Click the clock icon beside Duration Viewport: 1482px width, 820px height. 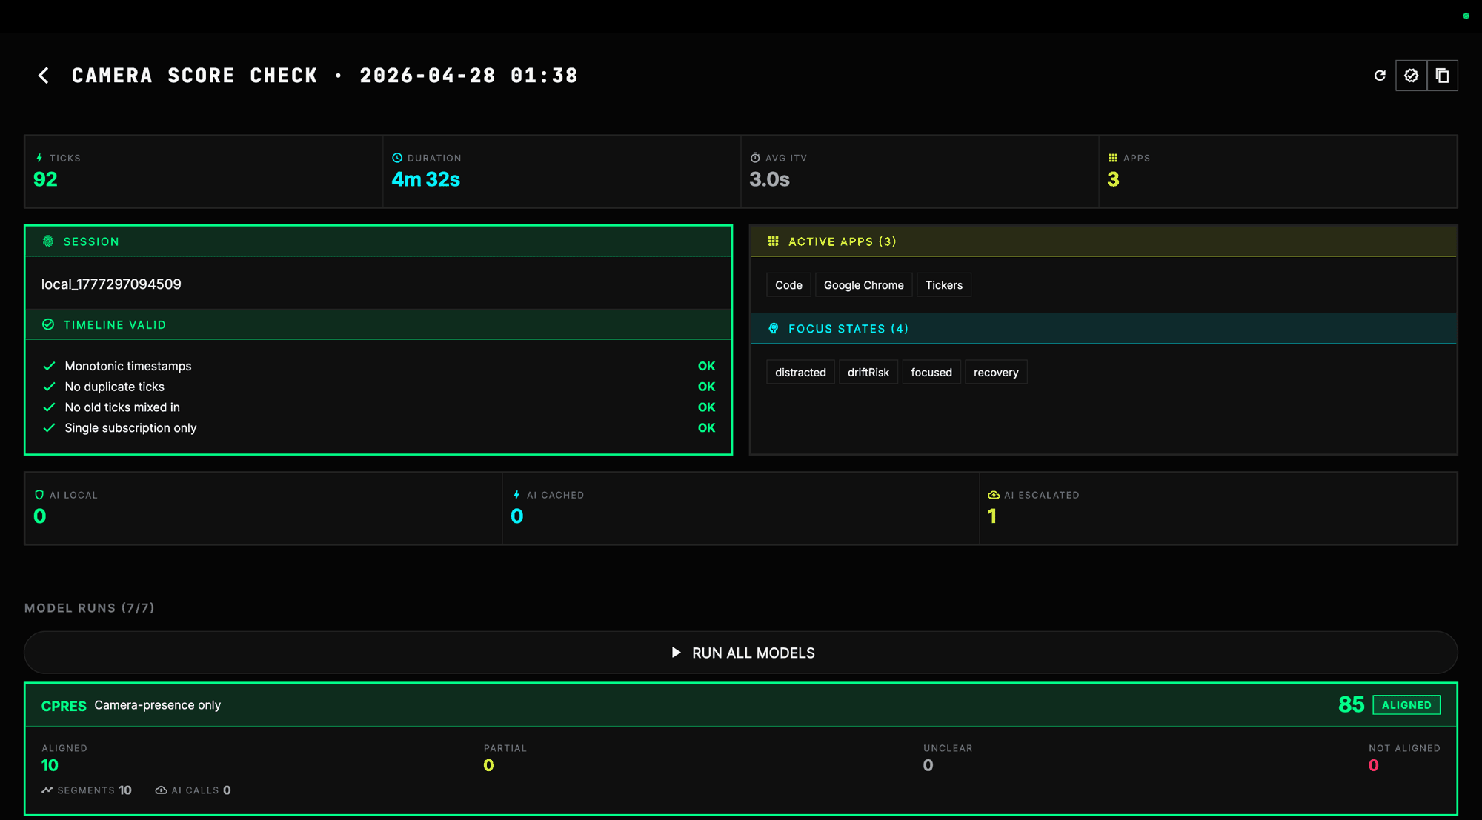pos(397,158)
